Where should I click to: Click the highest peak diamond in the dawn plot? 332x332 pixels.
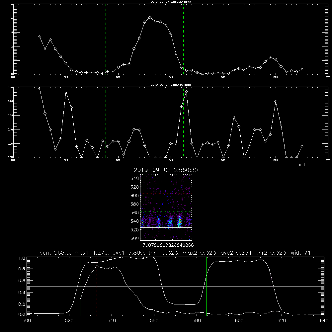coord(150,17)
